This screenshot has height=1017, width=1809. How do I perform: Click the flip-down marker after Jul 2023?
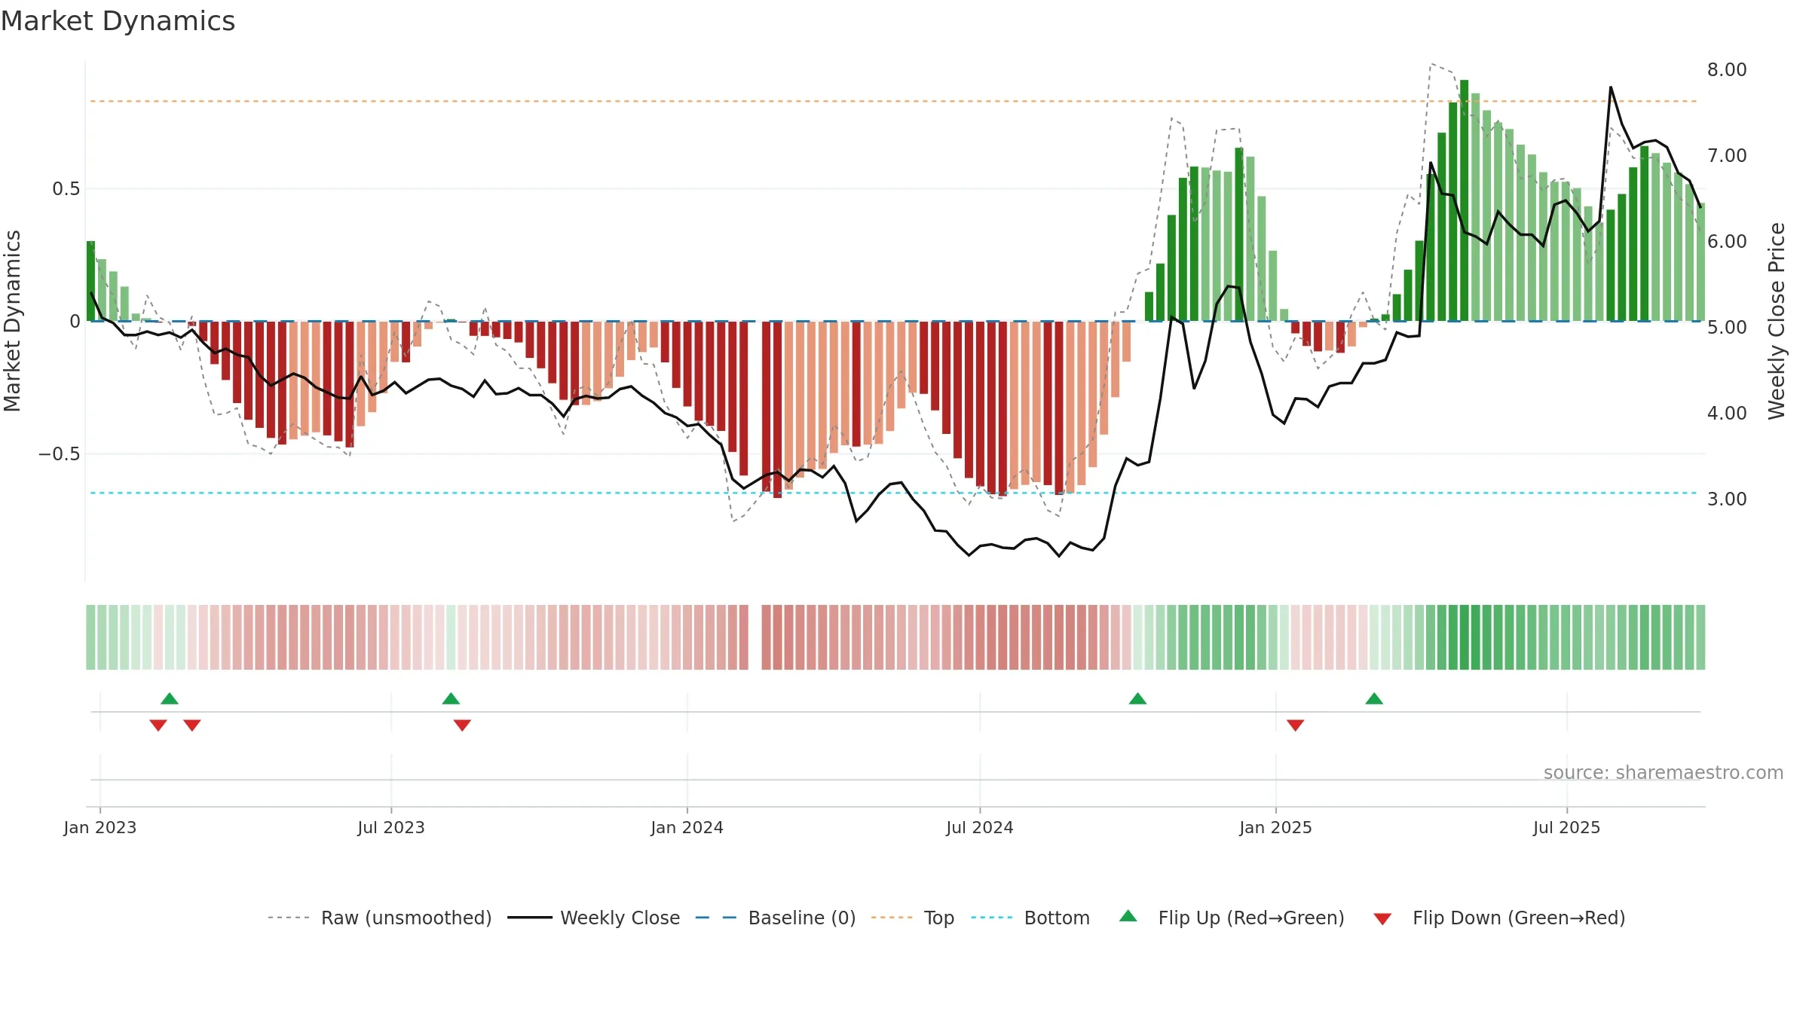462,725
